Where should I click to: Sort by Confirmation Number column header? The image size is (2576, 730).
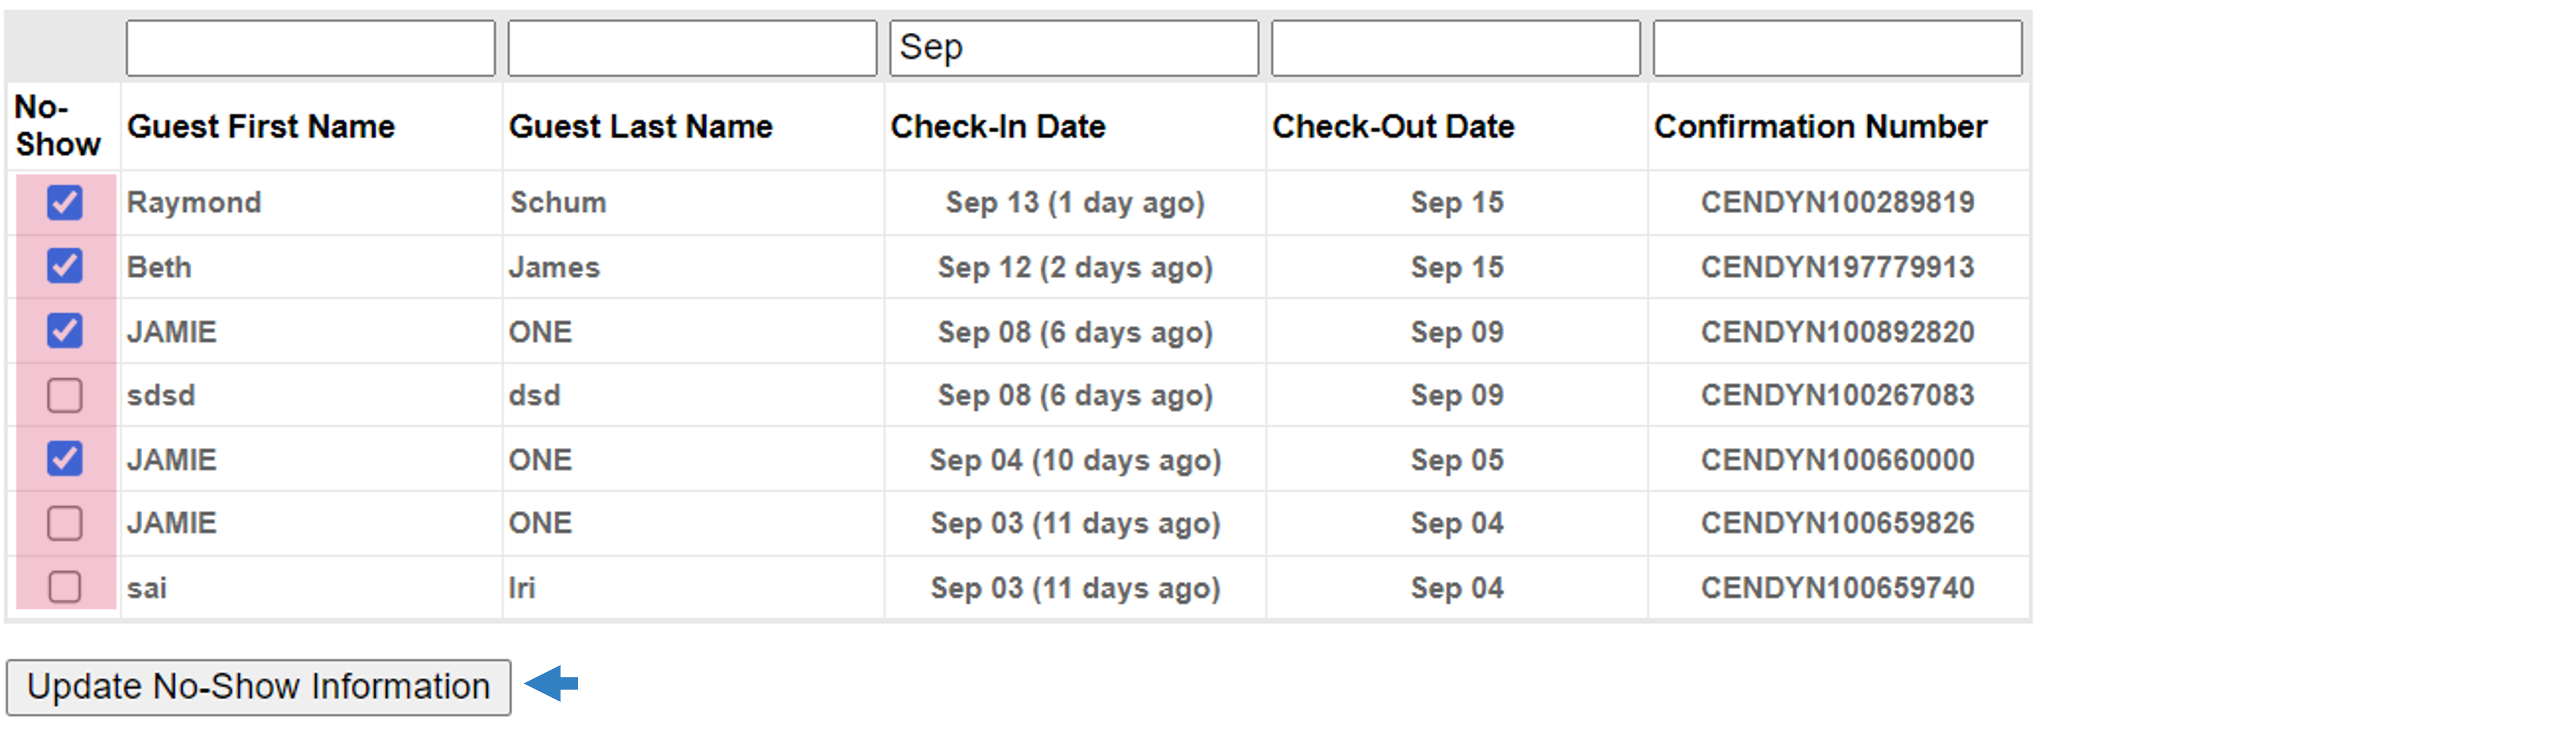point(1820,127)
